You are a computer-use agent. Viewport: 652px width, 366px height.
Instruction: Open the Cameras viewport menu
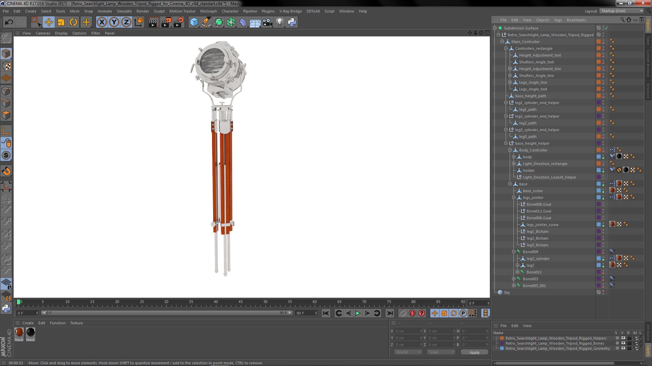click(43, 33)
